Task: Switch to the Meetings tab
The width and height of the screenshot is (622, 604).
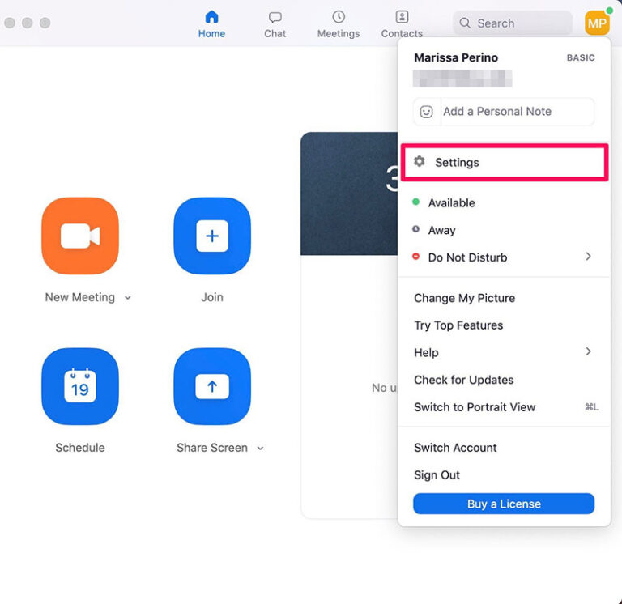Action: pos(339,24)
